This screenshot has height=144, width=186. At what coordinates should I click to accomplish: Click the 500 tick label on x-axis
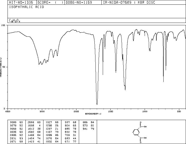click(179, 111)
